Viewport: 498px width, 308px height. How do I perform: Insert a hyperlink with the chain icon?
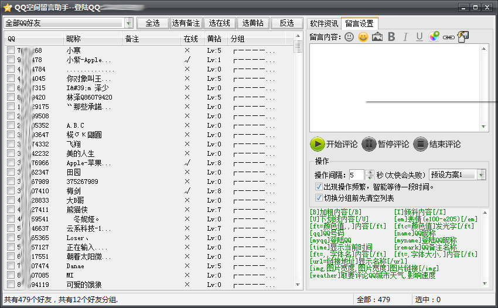(448, 37)
